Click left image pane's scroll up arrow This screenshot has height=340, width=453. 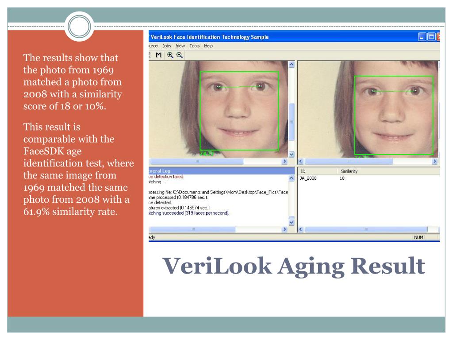click(291, 64)
